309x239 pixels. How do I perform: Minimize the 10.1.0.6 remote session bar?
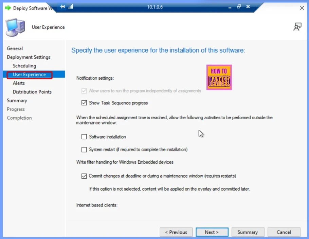(x=230, y=7)
